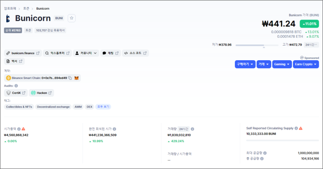This screenshot has width=323, height=169.
Task: Click the Bunicorn logo icon
Action: pos(8,18)
